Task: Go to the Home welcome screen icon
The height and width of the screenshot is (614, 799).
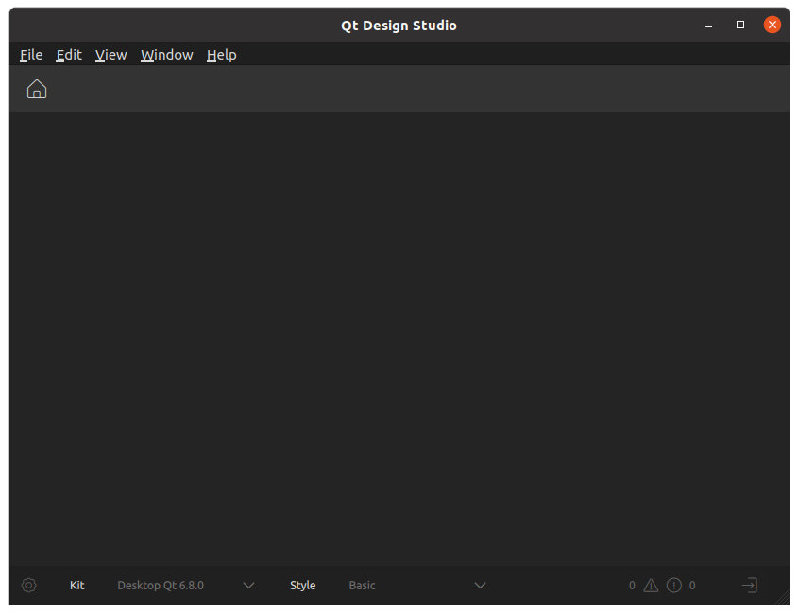Action: coord(37,89)
